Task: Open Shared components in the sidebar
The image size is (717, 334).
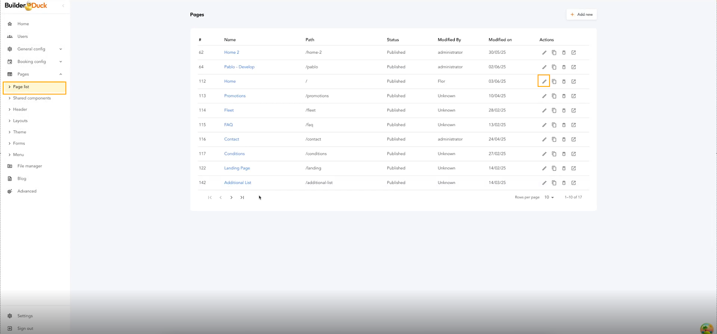Action: [x=32, y=98]
